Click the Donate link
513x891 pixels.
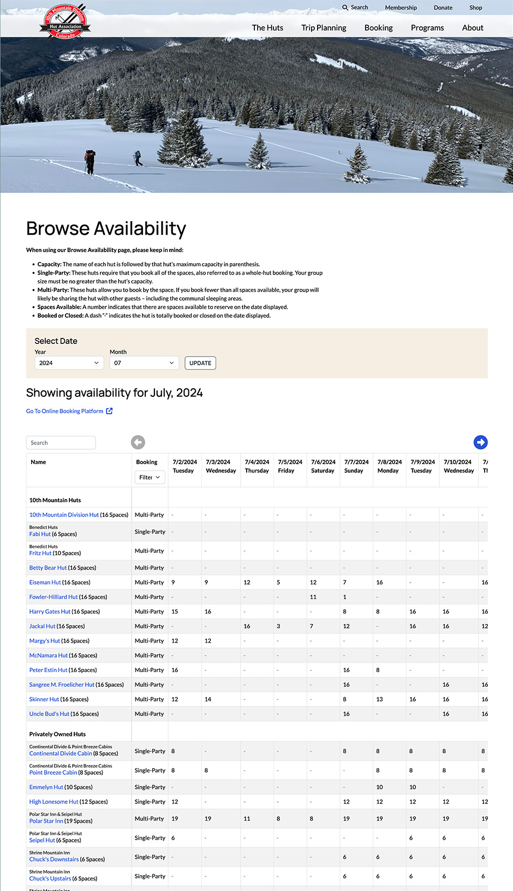pos(443,8)
